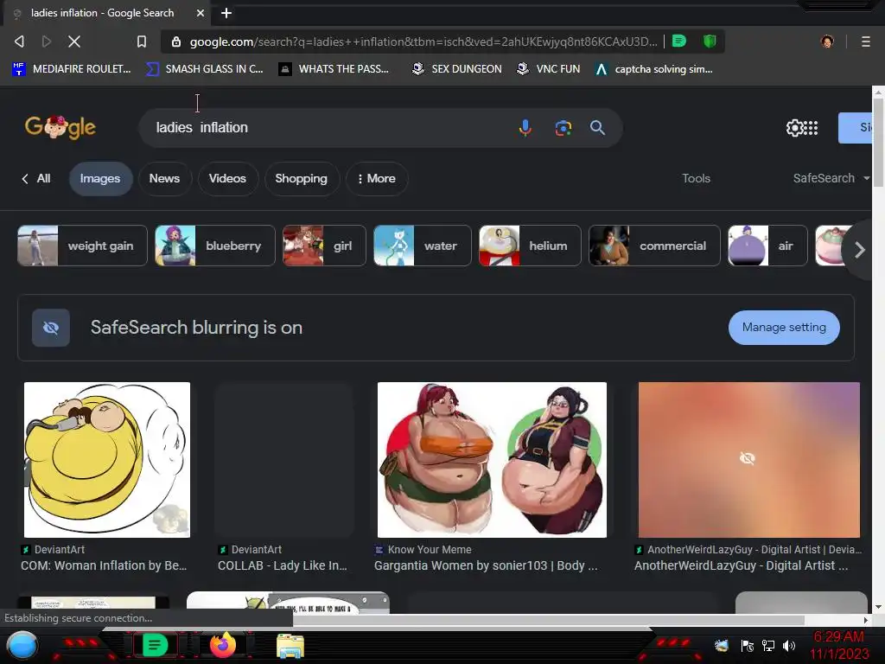Open the green chat app on the taskbar

point(155,645)
